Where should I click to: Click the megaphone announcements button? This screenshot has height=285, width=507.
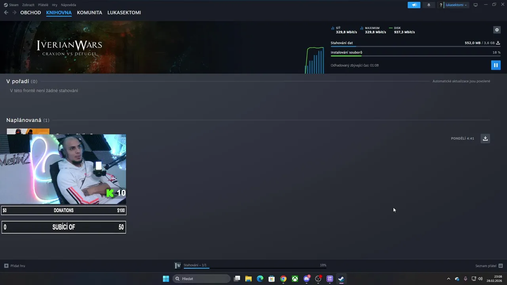click(414, 5)
